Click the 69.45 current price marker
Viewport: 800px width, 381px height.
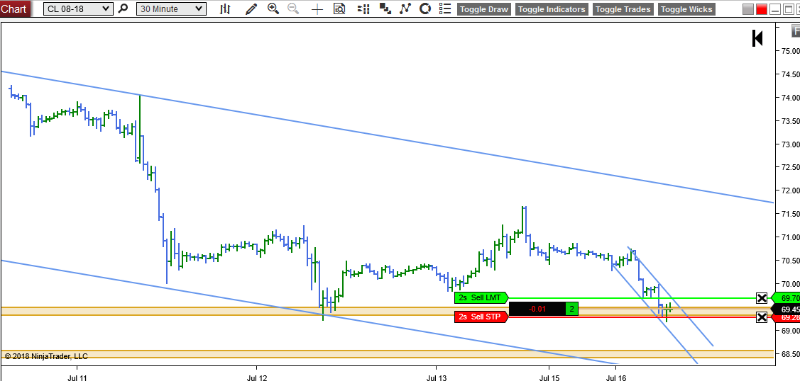787,309
